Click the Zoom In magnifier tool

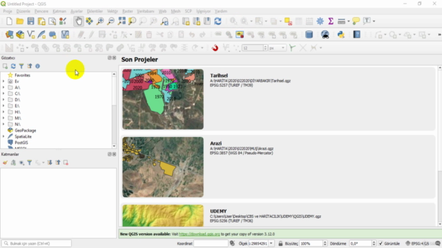pos(100,21)
